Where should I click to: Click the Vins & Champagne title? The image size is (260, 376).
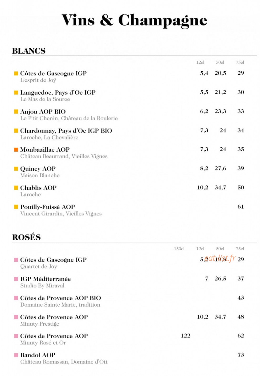coord(134,20)
